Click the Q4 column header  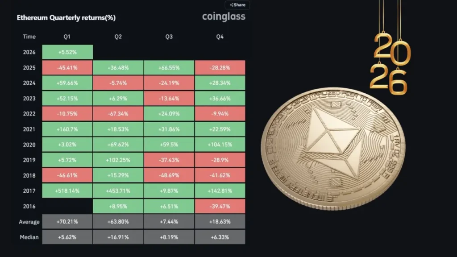tap(220, 37)
